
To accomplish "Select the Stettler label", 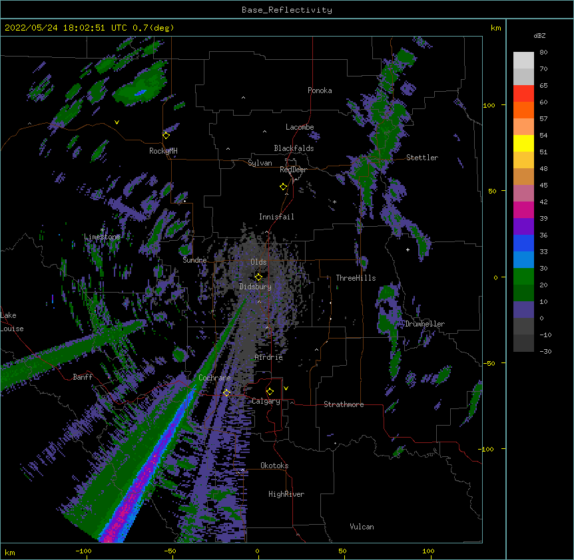I will coord(422,158).
